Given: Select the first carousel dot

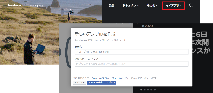Looking at the screenshot, I should (141, 90).
